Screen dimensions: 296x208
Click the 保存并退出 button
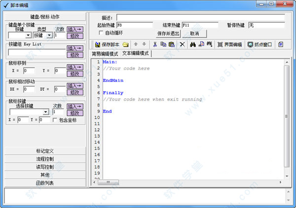[x=168, y=34]
